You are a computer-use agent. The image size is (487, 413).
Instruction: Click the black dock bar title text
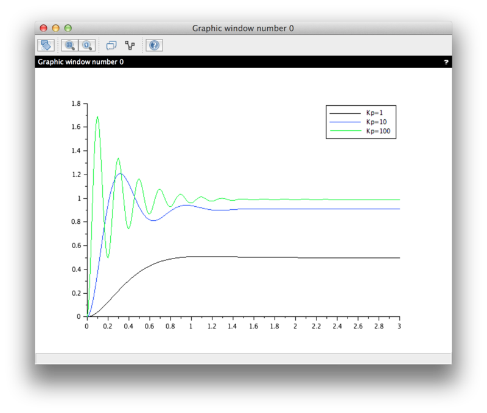point(81,62)
